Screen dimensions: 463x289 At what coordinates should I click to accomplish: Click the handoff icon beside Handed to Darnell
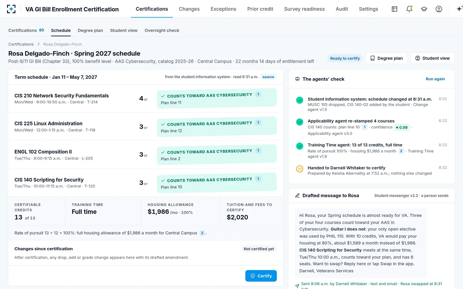click(300, 169)
